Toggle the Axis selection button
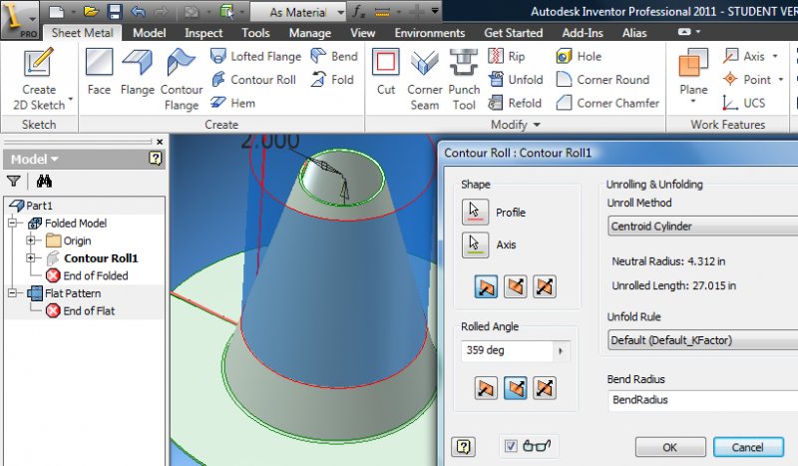The width and height of the screenshot is (798, 466). pos(475,244)
